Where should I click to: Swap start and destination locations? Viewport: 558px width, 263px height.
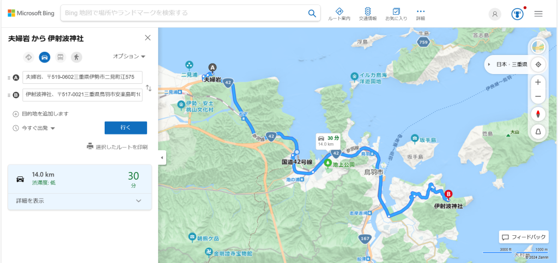149,88
